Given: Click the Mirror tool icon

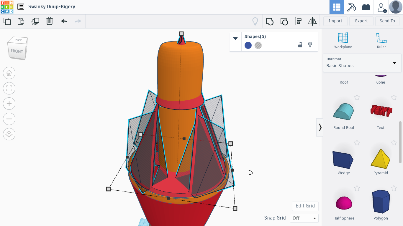Looking at the screenshot, I should tap(312, 21).
